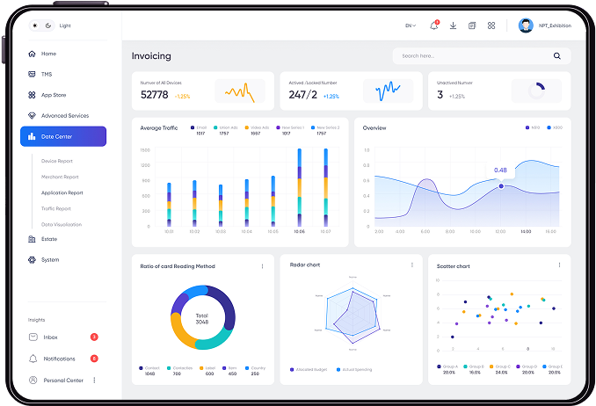Click the search magnifier icon

coord(556,56)
